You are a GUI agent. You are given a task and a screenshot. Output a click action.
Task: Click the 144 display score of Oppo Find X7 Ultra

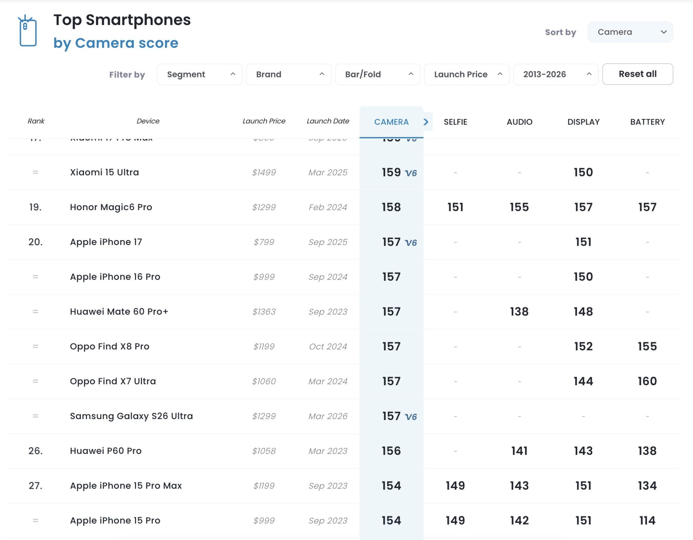(x=583, y=381)
